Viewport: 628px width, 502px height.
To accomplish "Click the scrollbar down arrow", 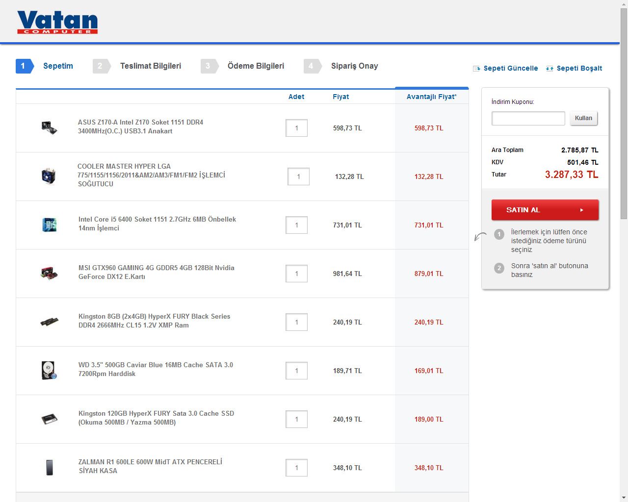I will (624, 498).
